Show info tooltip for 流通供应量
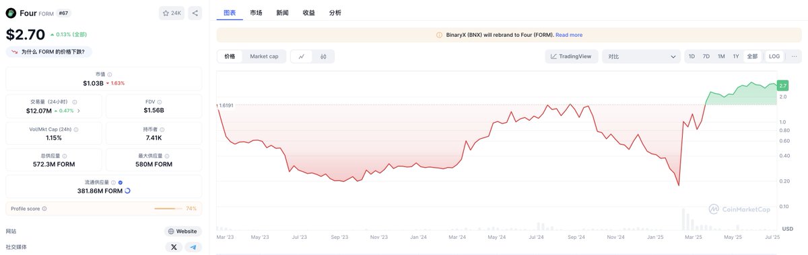This screenshot has height=255, width=808. [x=113, y=183]
